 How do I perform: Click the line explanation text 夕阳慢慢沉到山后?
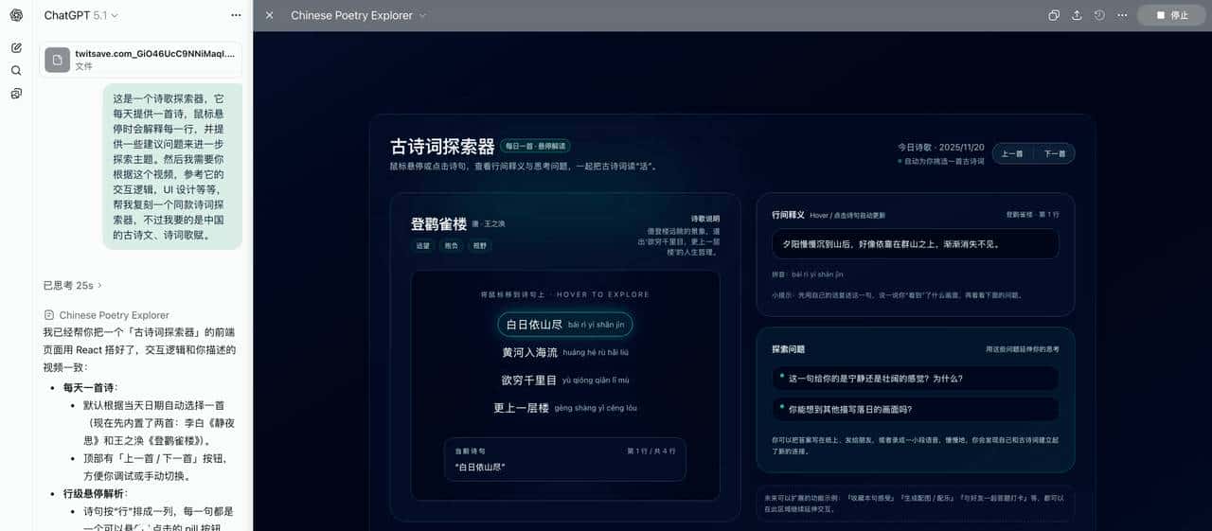tap(916, 243)
